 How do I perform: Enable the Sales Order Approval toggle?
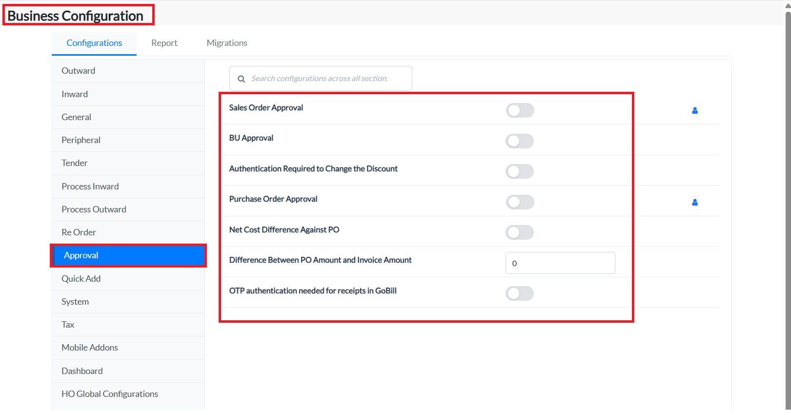click(x=520, y=111)
